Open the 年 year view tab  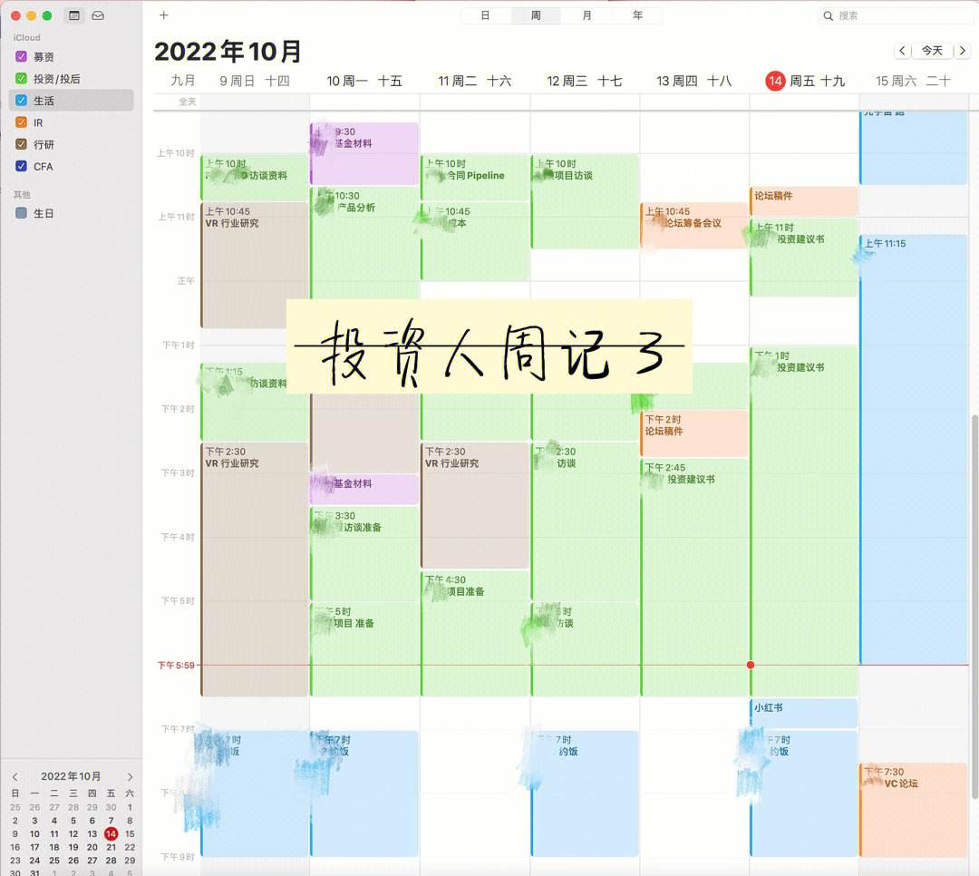coord(637,15)
